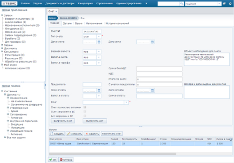The width and height of the screenshot is (234, 163).
Task: Open Валюта счета dropdown
Action: (99, 57)
